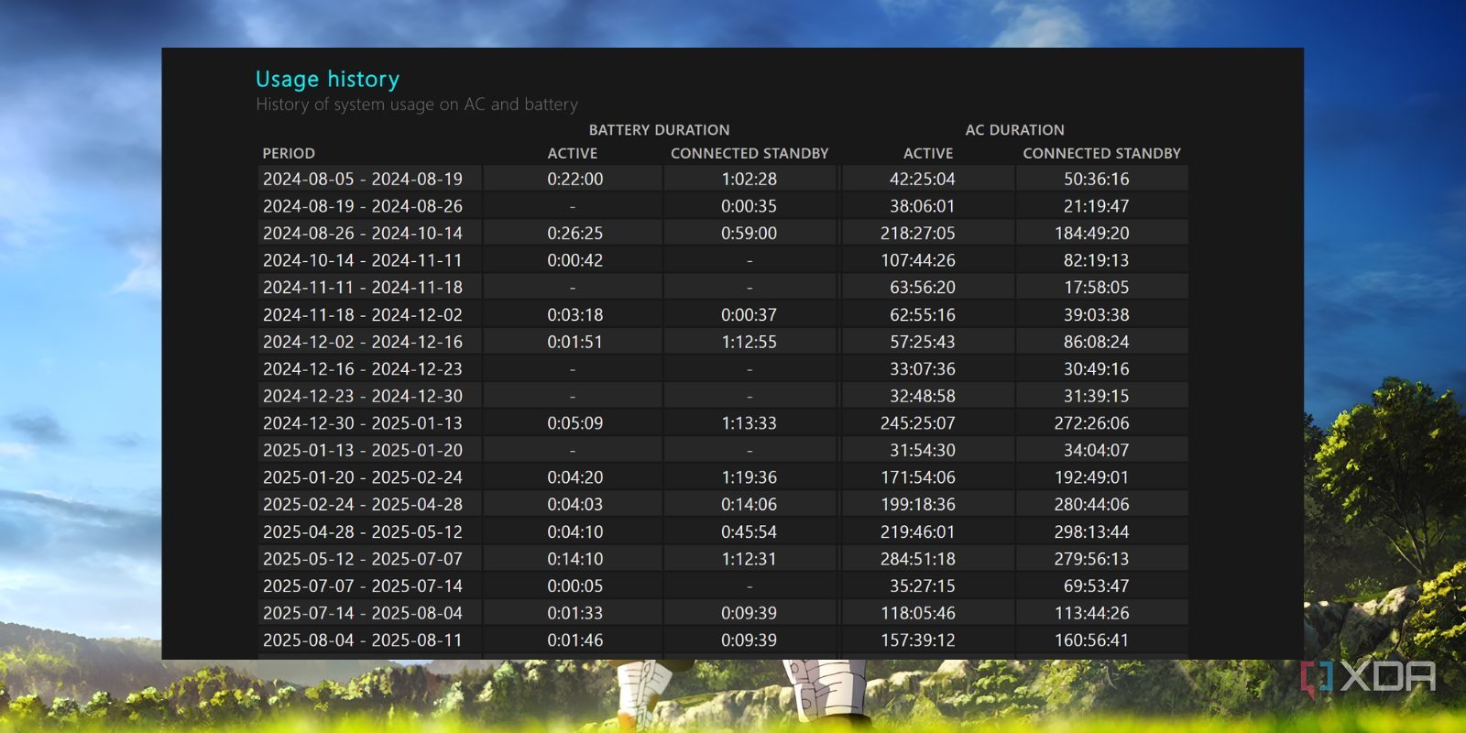Click AC active value 218:27:05
The height and width of the screenshot is (733, 1466).
pyautogui.click(x=918, y=233)
